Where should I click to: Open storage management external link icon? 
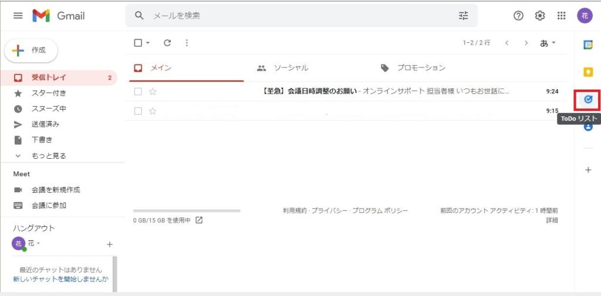coord(199,220)
